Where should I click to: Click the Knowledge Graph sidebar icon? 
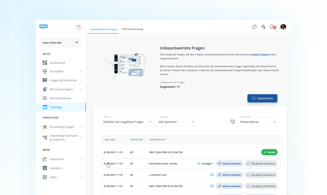(45, 127)
